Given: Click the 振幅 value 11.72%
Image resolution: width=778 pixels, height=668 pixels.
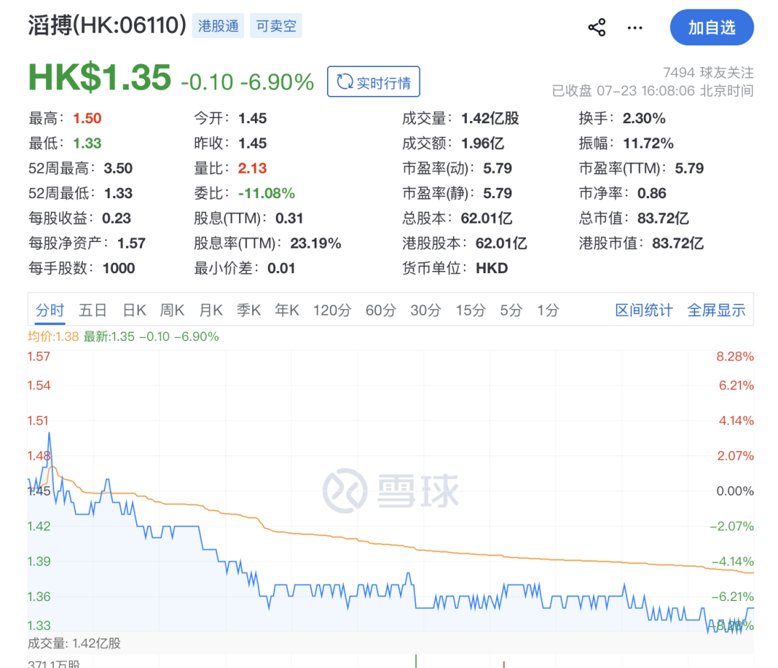Looking at the screenshot, I should click(648, 143).
